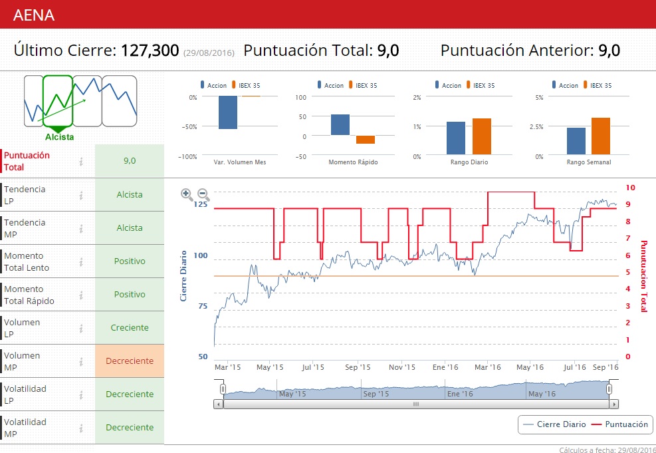The width and height of the screenshot is (656, 453).
Task: Click the Último Cierre value 127,300
Action: [150, 51]
